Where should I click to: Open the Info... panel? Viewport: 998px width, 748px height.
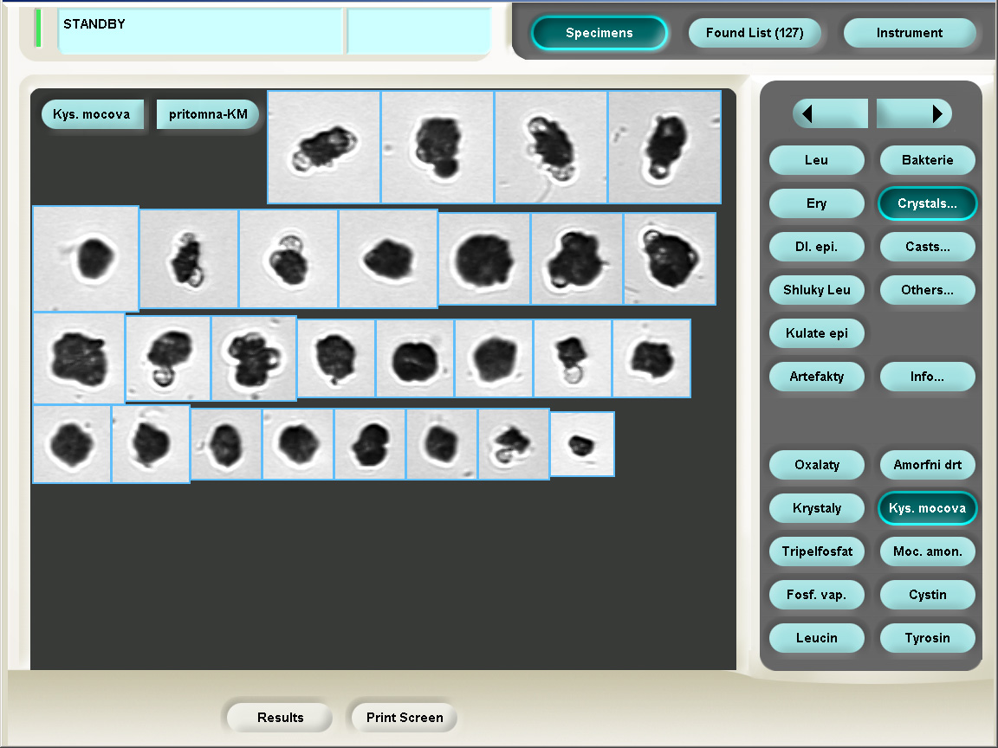click(x=927, y=377)
